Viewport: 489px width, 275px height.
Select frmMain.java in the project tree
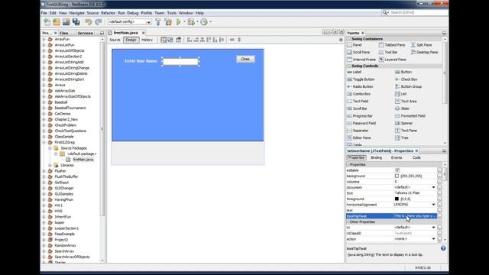83,160
